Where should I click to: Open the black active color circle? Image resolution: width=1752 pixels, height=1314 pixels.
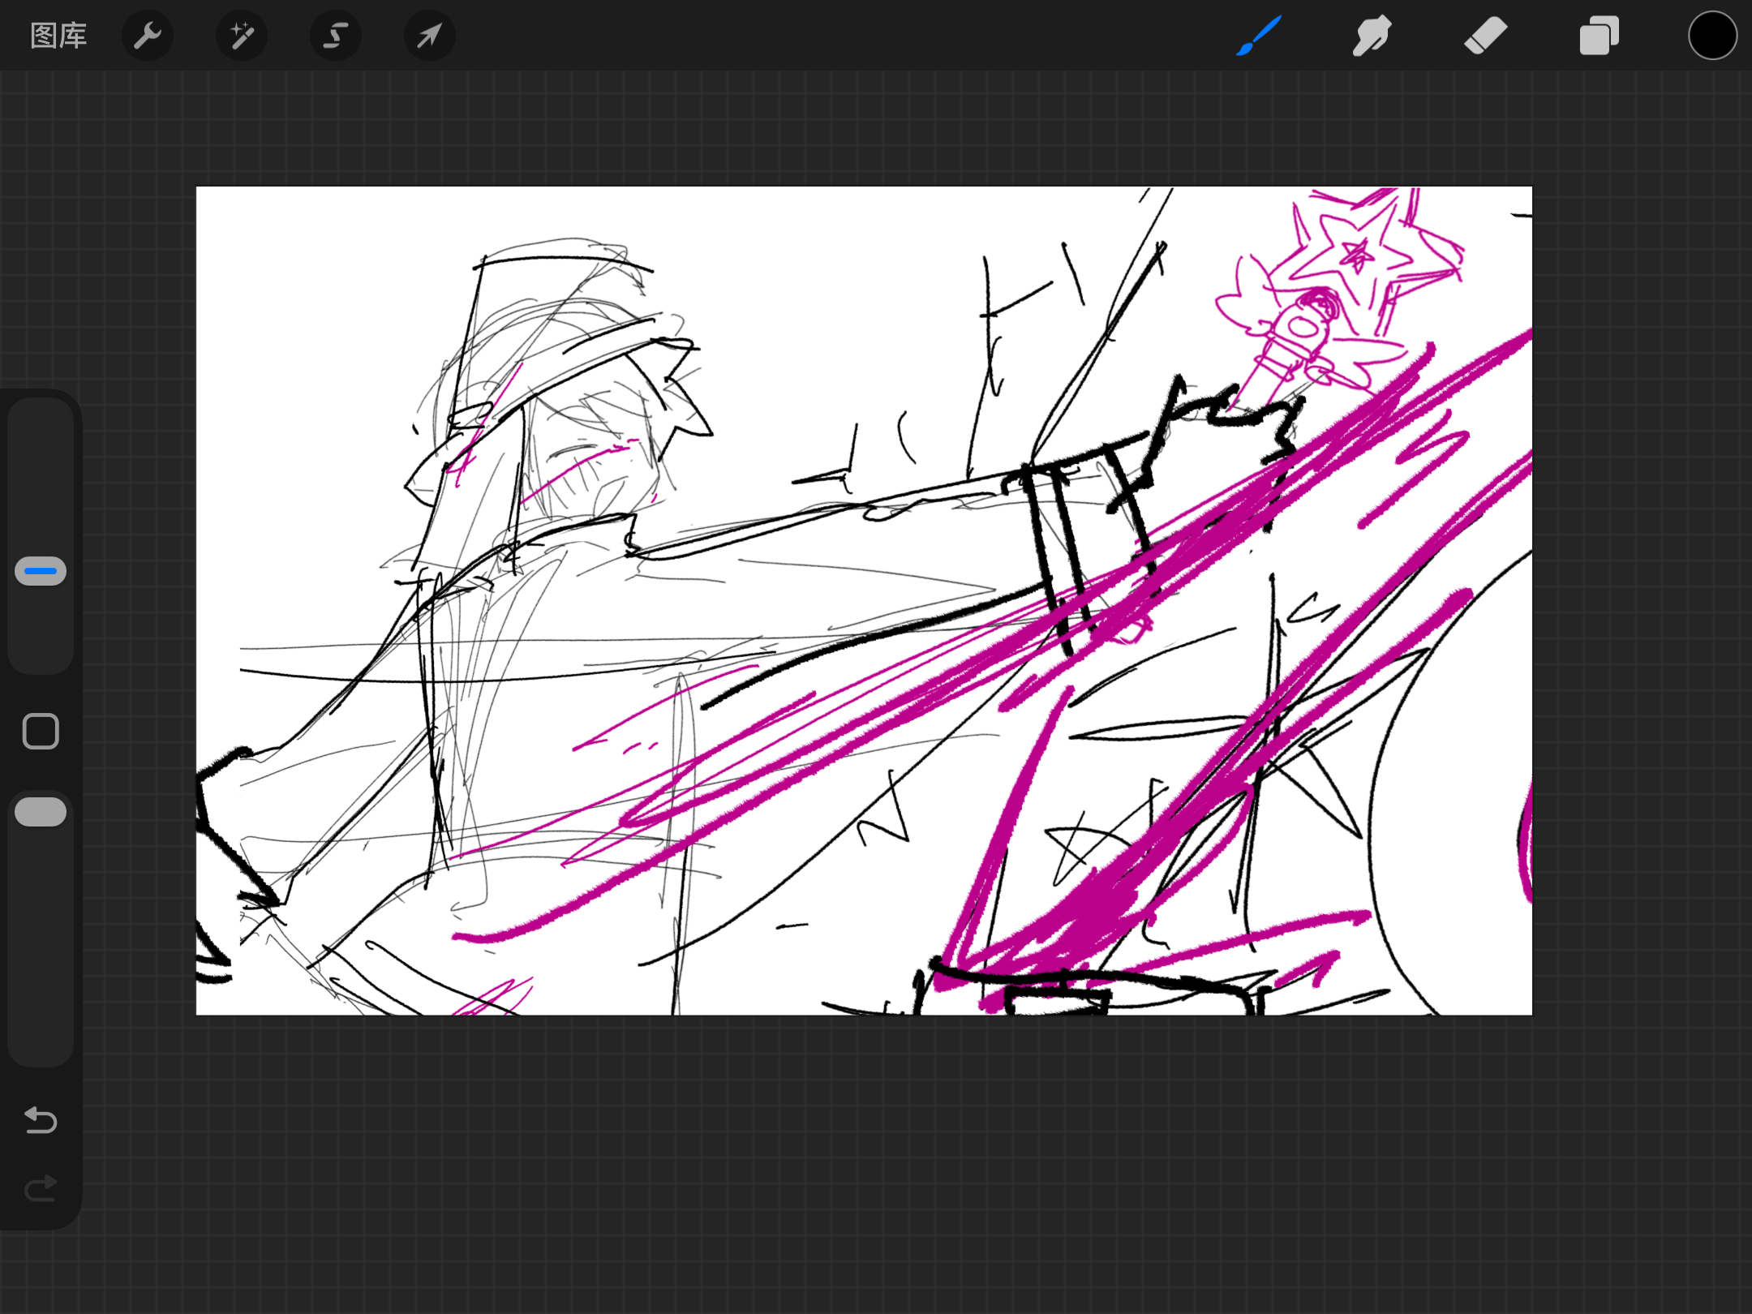(x=1712, y=36)
